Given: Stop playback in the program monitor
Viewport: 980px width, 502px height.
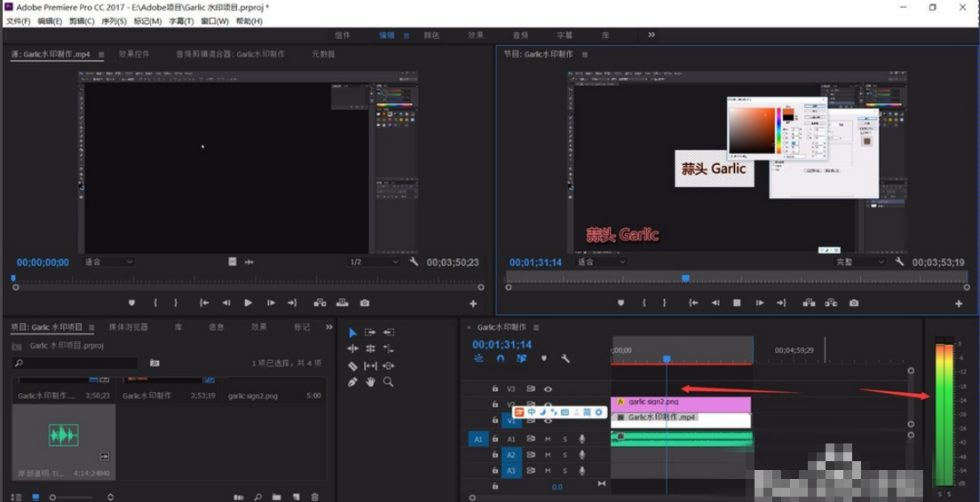Looking at the screenshot, I should (x=737, y=303).
